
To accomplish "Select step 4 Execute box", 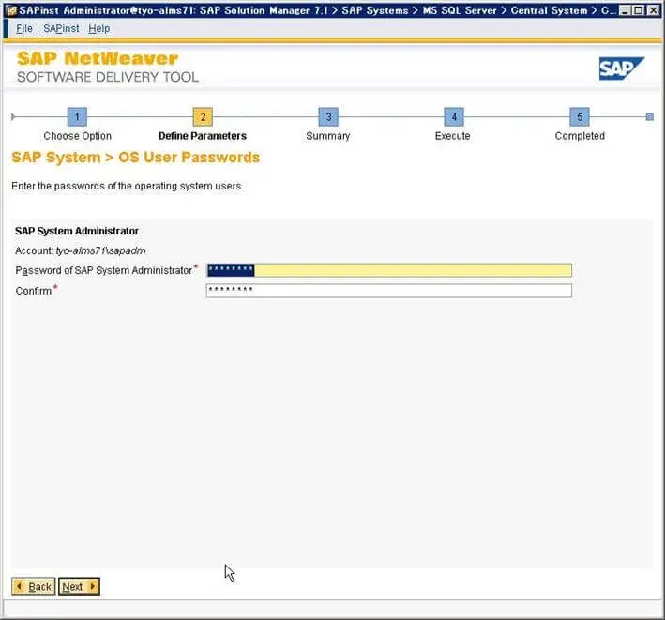I will click(x=454, y=116).
